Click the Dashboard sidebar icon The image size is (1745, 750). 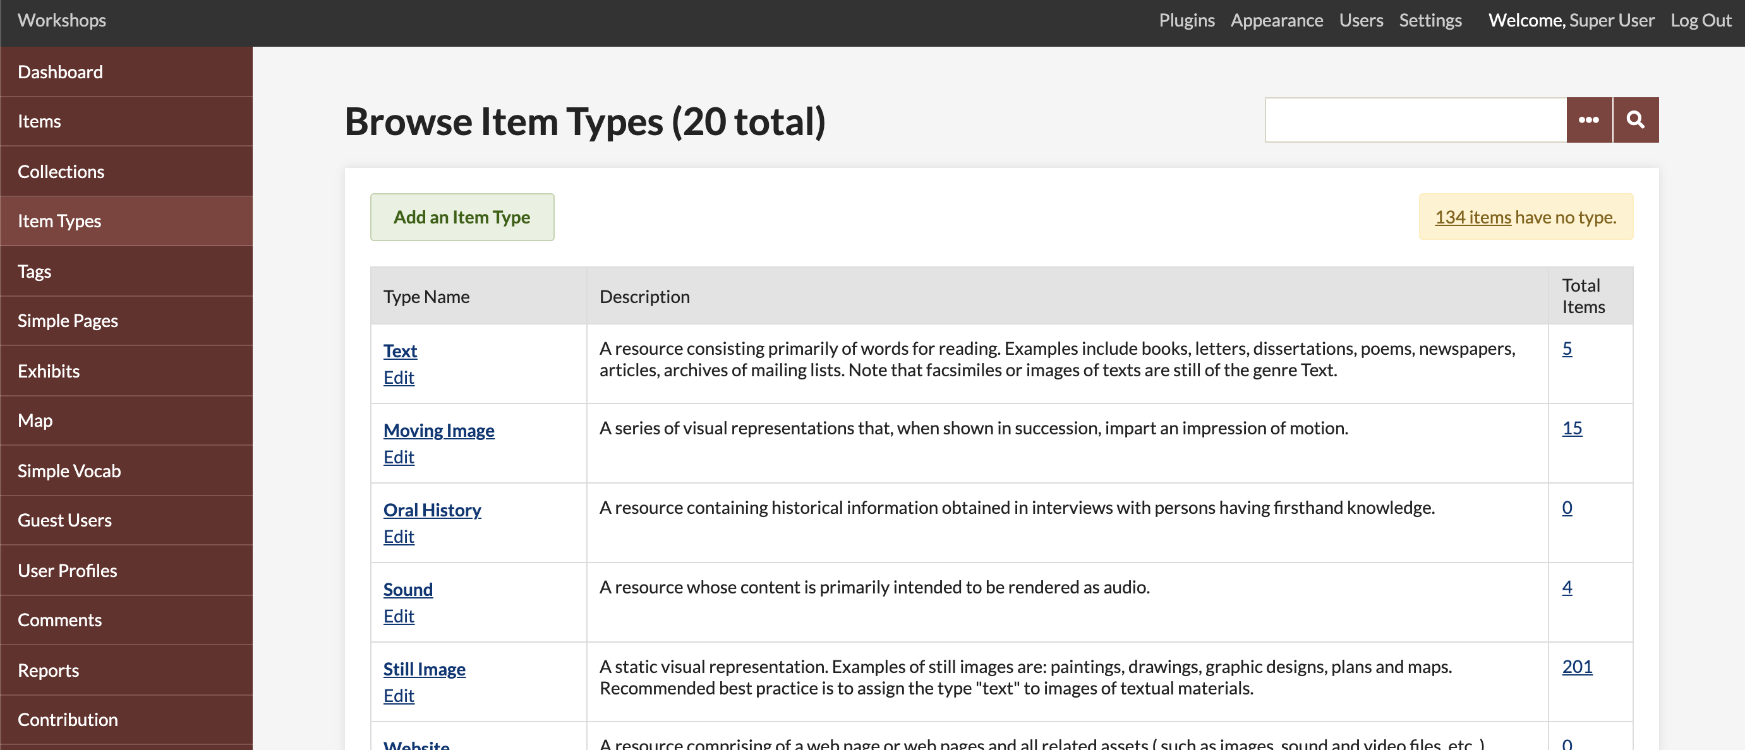(126, 70)
